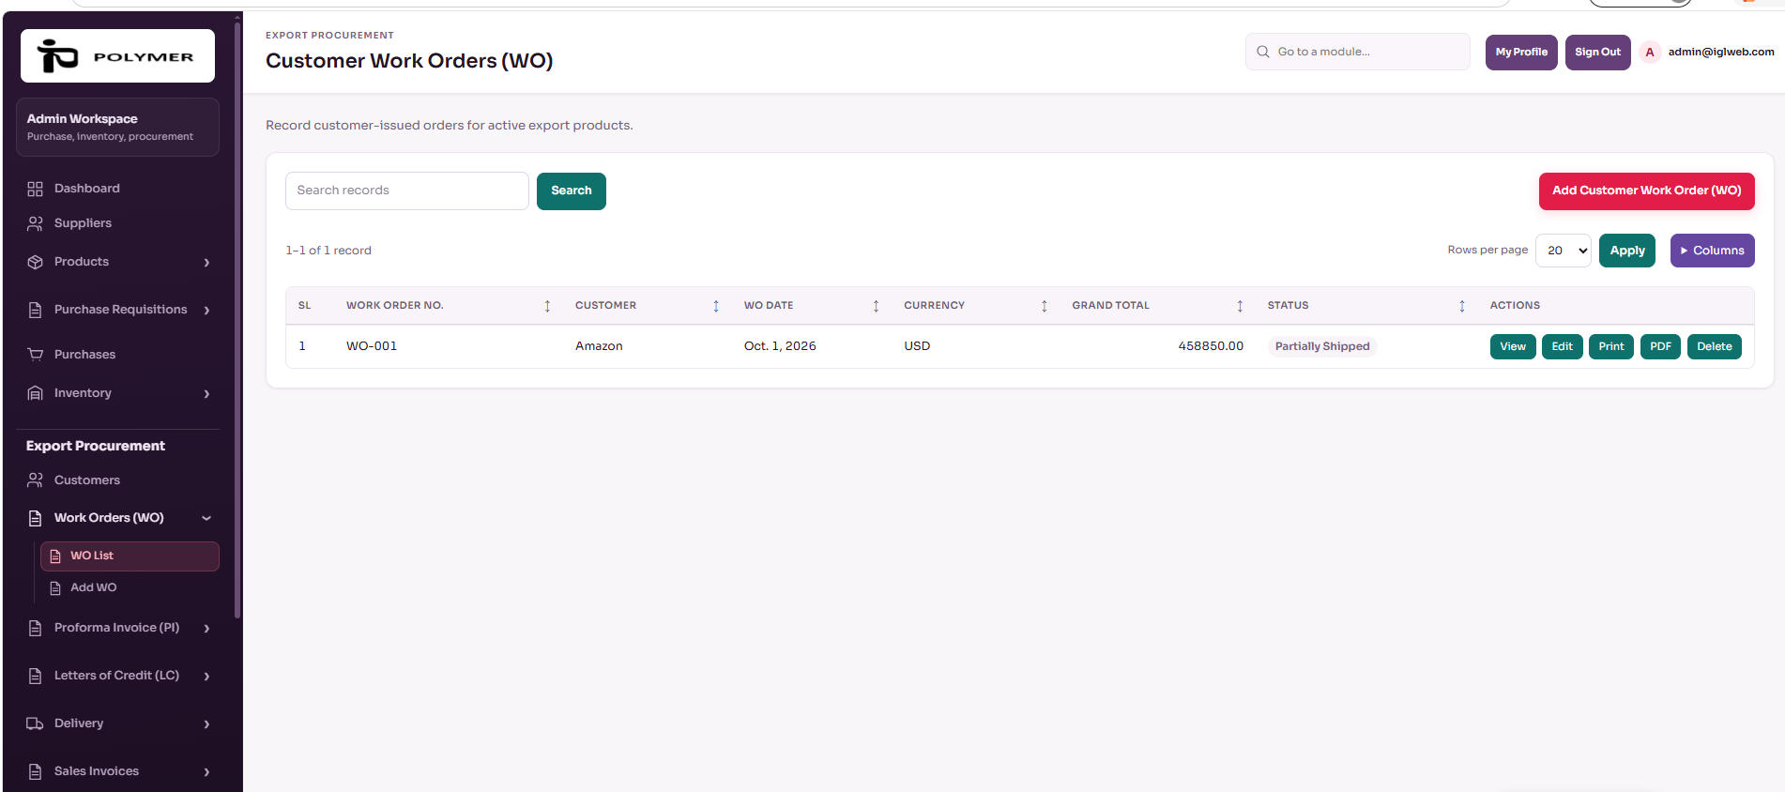Click the Letters of Credit icon
Screen dimensions: 1785x792
pos(35,676)
